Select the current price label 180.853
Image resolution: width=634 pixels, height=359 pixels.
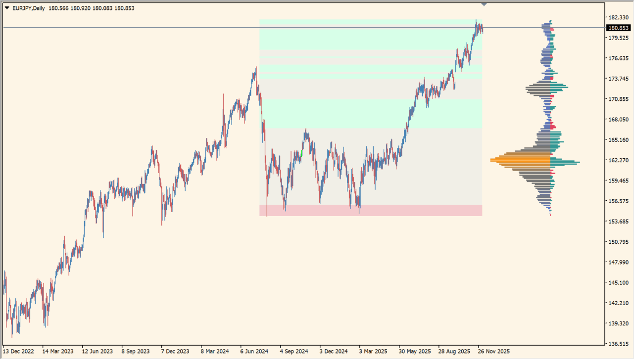(618, 28)
